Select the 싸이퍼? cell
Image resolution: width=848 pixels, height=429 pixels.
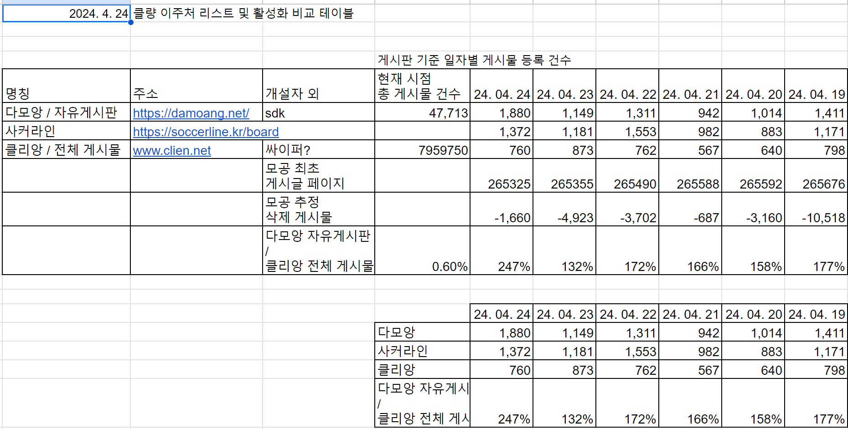pos(319,149)
